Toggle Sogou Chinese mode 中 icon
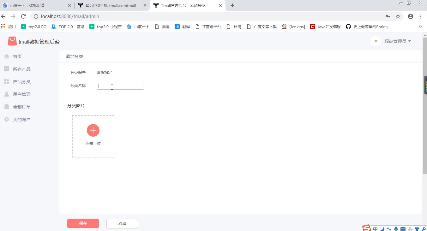 pyautogui.click(x=375, y=229)
